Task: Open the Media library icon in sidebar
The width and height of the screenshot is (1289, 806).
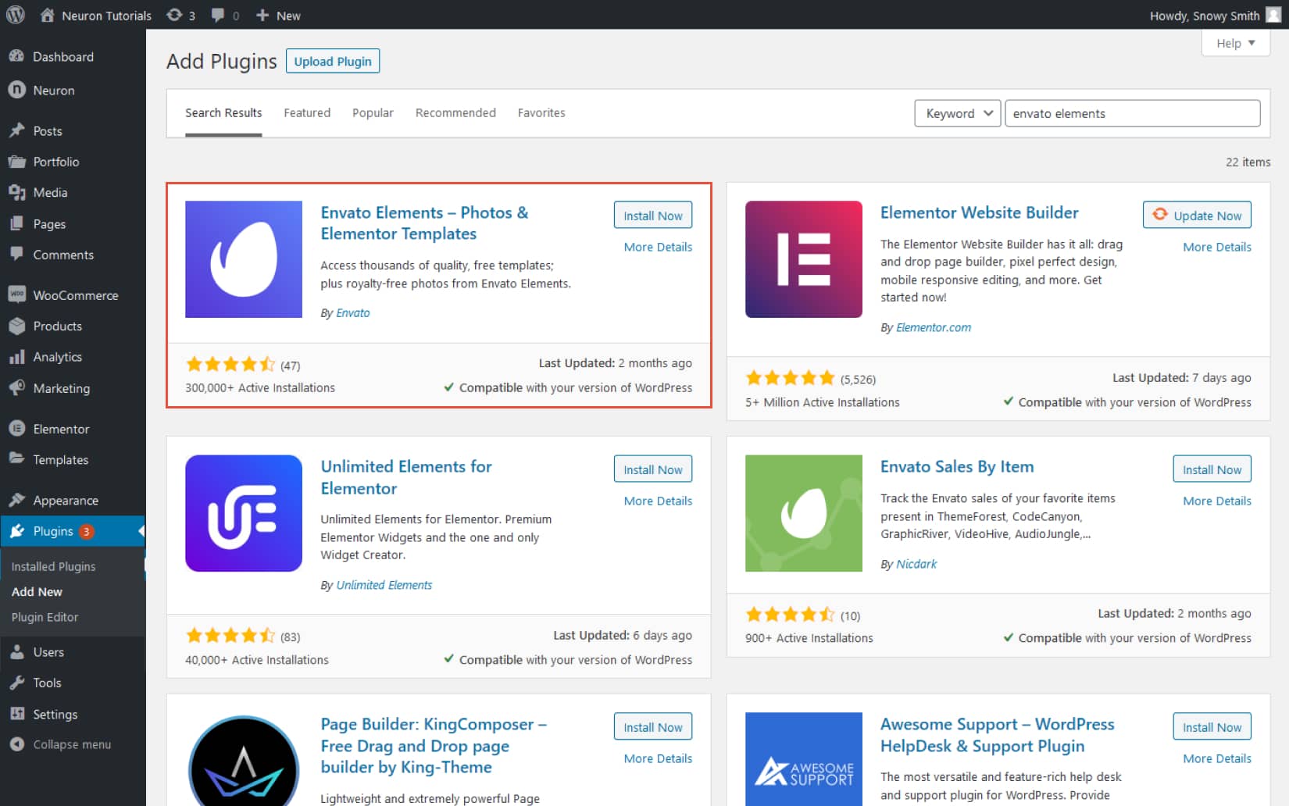Action: [x=17, y=192]
